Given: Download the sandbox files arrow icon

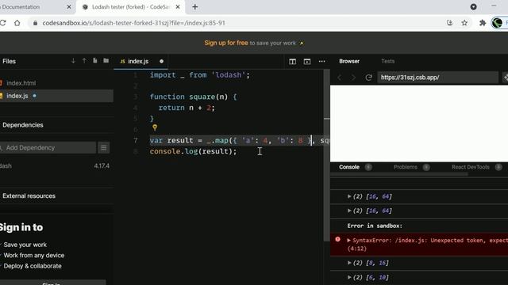Looking at the screenshot, I should 73,61.
